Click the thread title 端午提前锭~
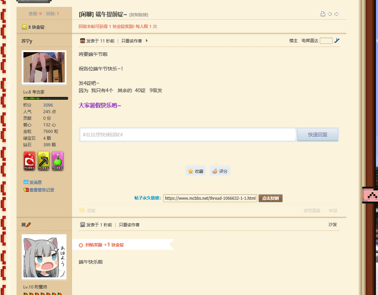The width and height of the screenshot is (378, 295). [111, 14]
